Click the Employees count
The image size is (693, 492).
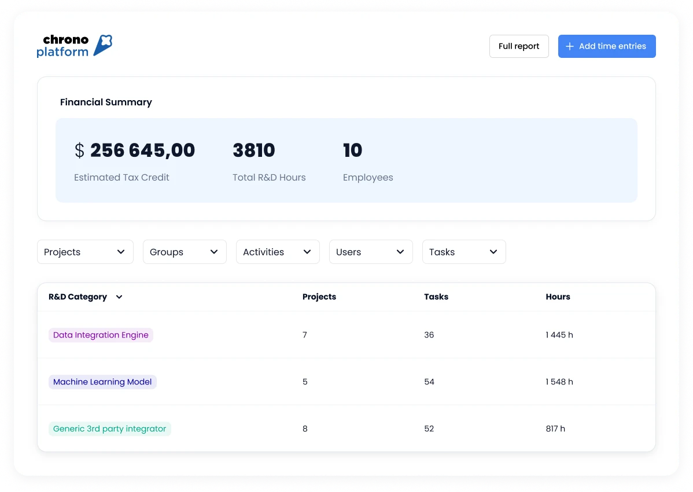353,150
